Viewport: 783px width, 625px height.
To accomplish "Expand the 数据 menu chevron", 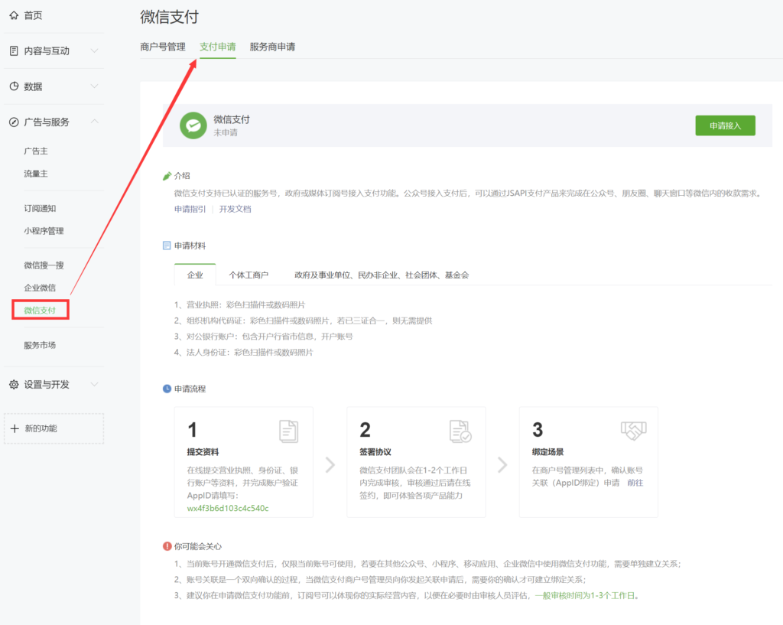I will tap(94, 86).
